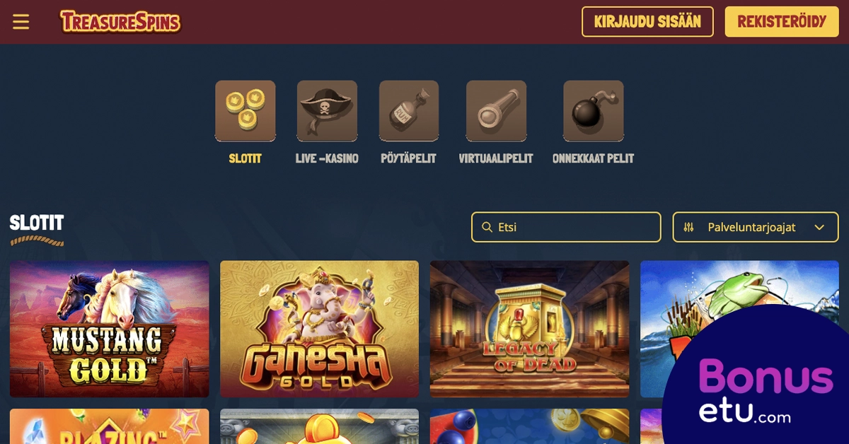Switch to the Pöytäpelit label
The height and width of the screenshot is (444, 849).
point(409,158)
